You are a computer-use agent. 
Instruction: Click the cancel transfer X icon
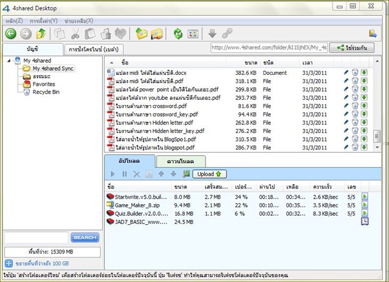137,174
